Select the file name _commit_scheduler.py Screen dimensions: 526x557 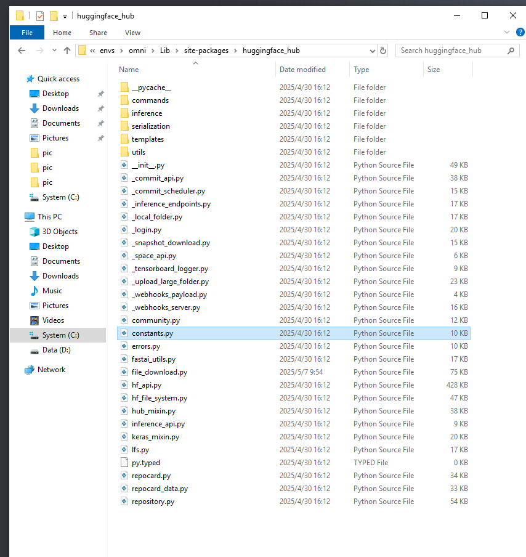point(168,191)
